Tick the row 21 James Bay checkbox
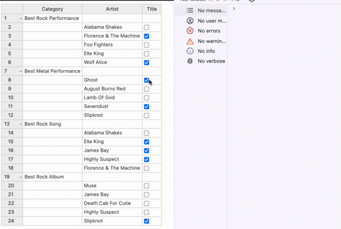The height and width of the screenshot is (229, 341). (x=146, y=195)
